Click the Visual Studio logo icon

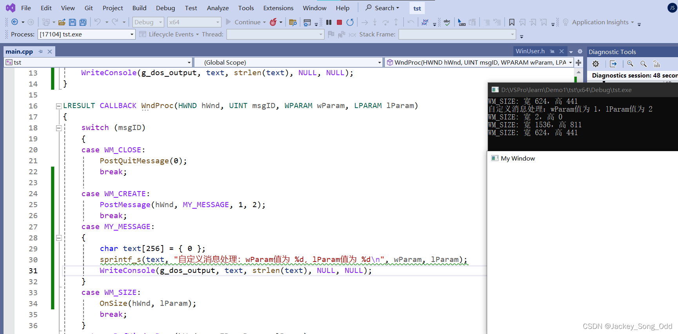pos(11,8)
